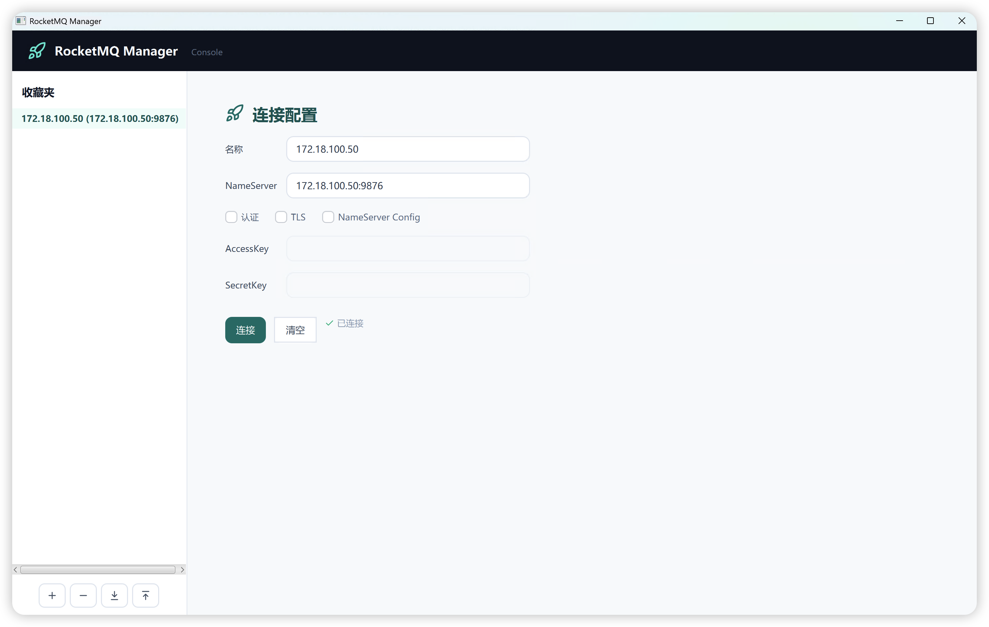Open the Console tab

coord(207,52)
